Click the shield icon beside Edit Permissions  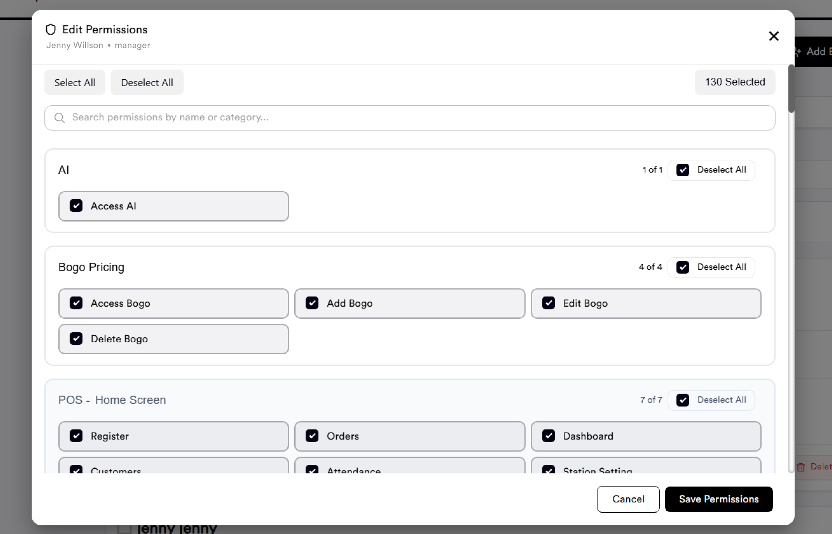(51, 30)
